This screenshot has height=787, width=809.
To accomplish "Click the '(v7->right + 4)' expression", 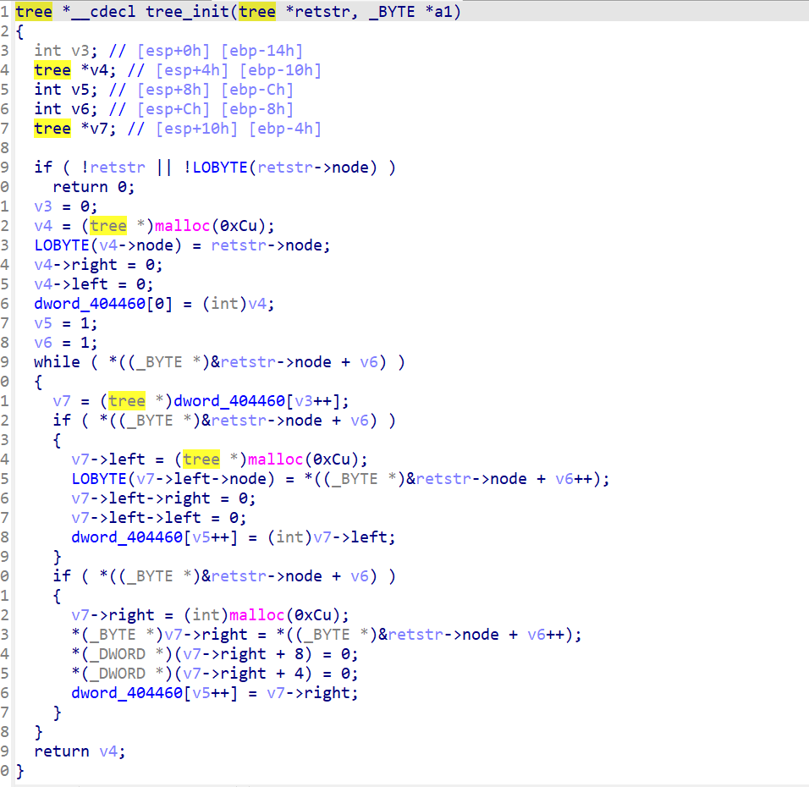I will click(243, 674).
